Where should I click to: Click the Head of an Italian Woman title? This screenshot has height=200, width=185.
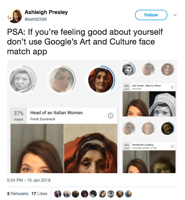pyautogui.click(x=56, y=113)
